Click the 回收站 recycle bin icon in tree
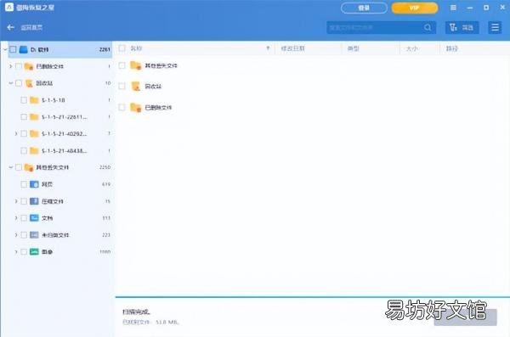 click(29, 83)
